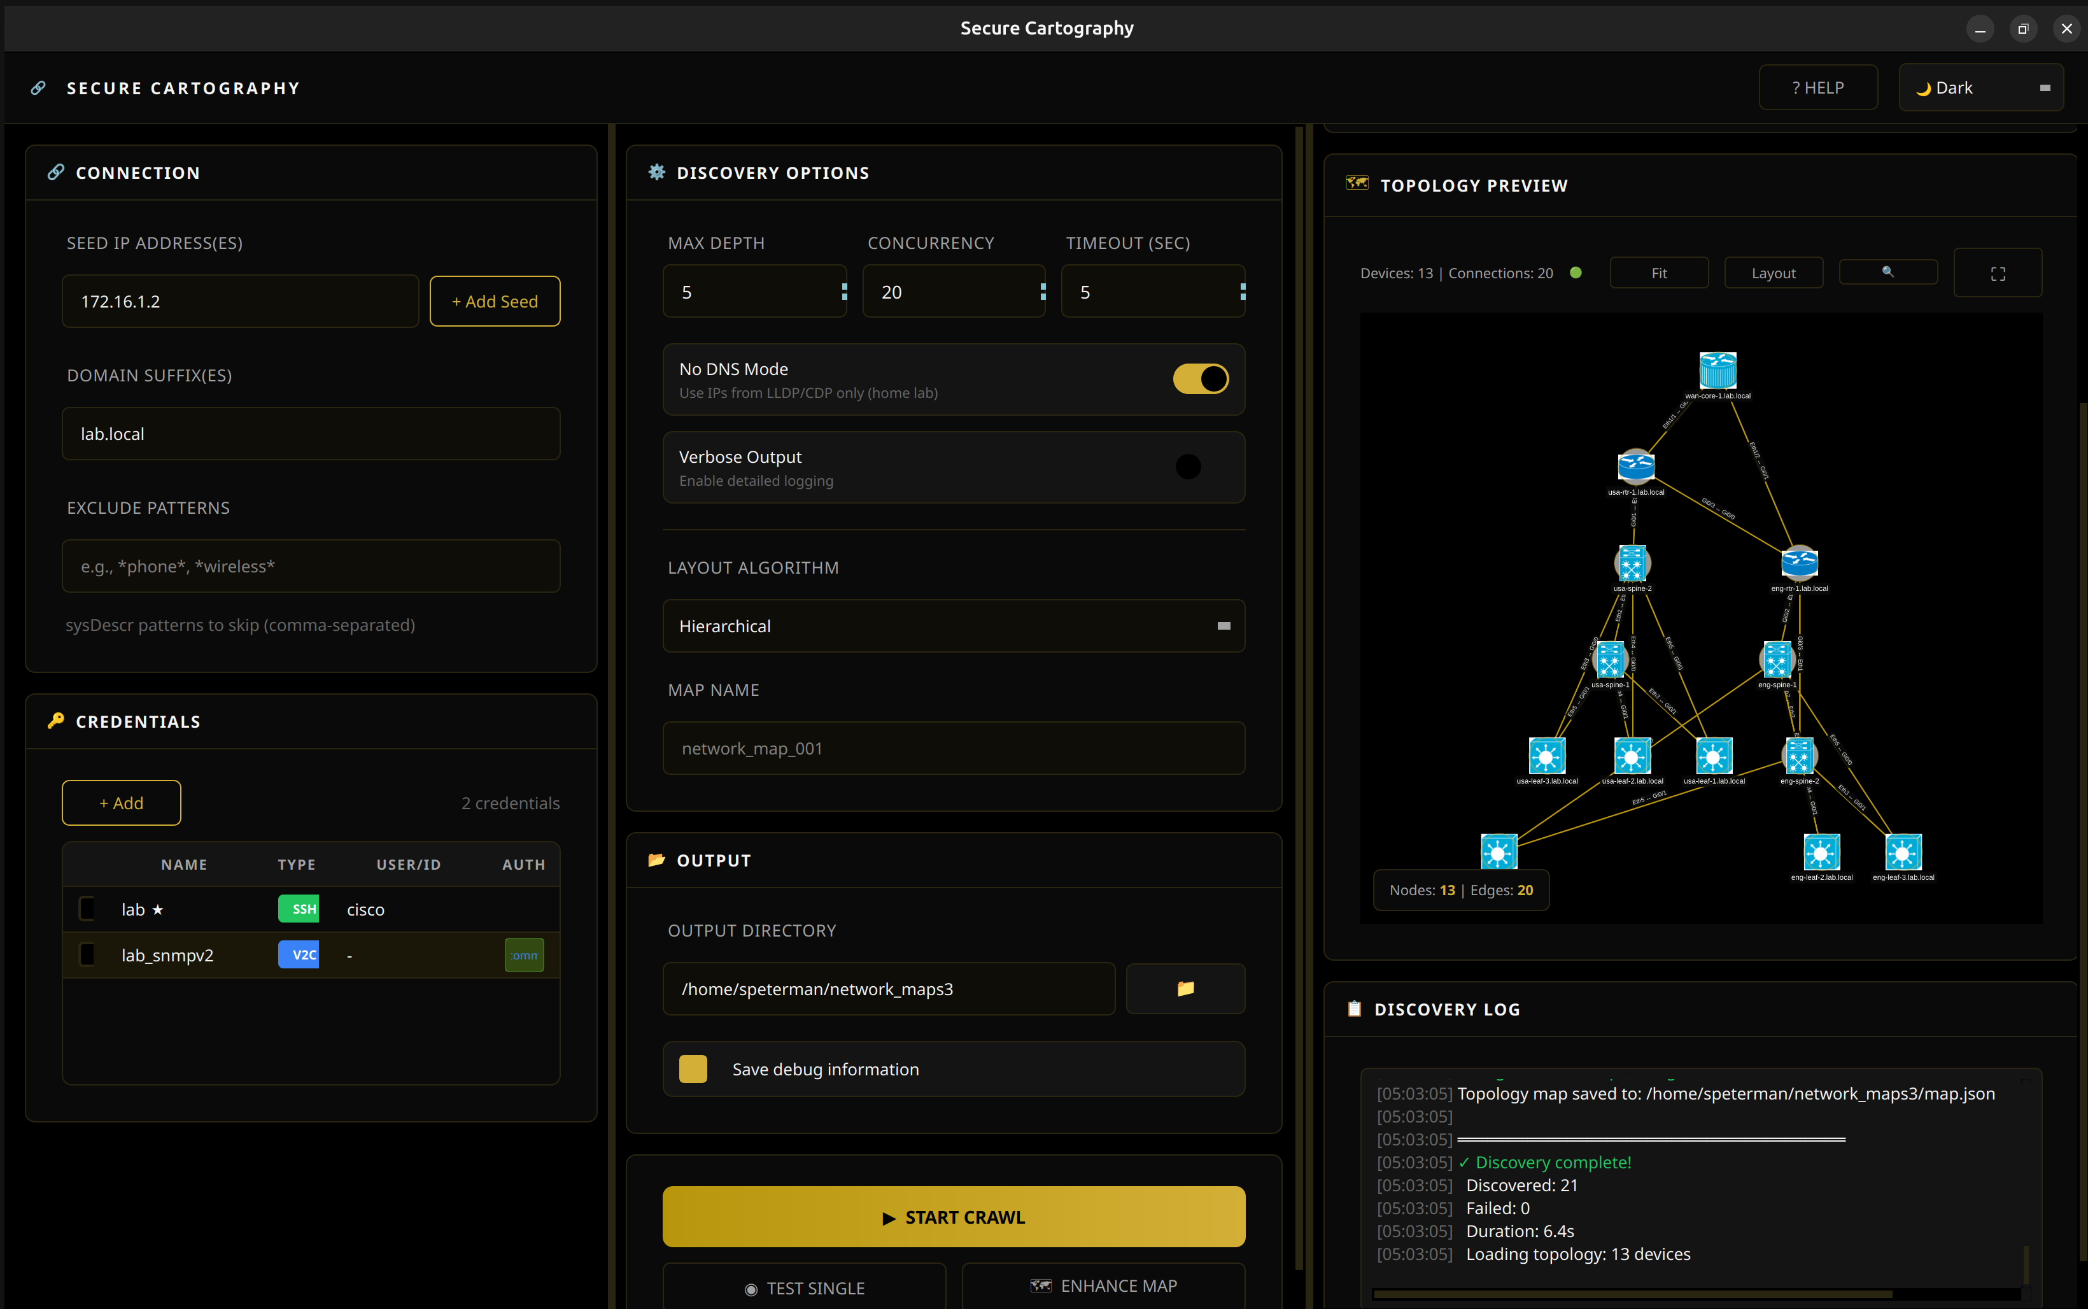Click the Discovery Log clipboard icon

click(x=1354, y=1008)
